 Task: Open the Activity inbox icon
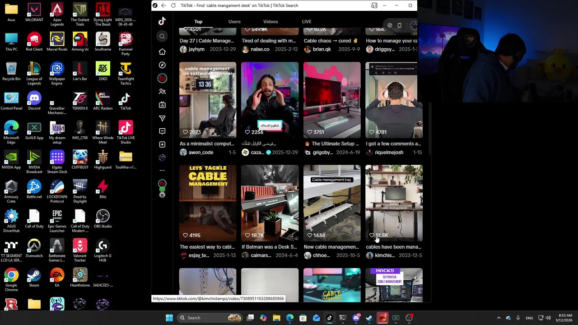pyautogui.click(x=162, y=131)
